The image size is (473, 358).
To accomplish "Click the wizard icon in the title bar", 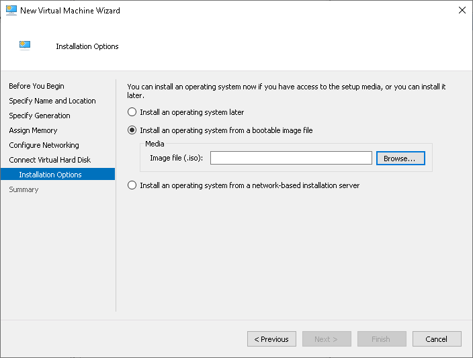I will pyautogui.click(x=11, y=11).
